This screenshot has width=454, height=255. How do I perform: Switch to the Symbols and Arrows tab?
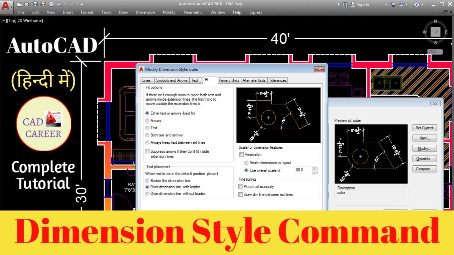tap(172, 80)
